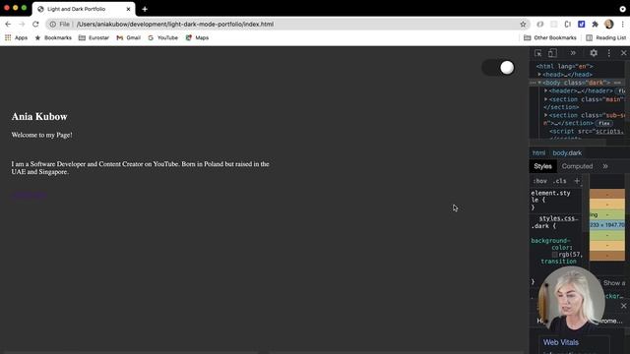The width and height of the screenshot is (630, 354).
Task: Toggle the .cls class editor
Action: pos(560,181)
